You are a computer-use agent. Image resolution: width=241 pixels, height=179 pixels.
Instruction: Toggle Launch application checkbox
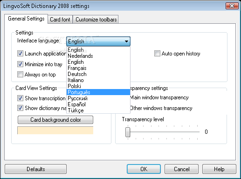coord(20,54)
